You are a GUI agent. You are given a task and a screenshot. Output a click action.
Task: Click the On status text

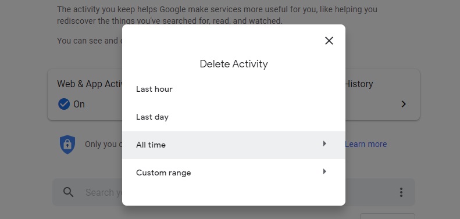(x=79, y=105)
